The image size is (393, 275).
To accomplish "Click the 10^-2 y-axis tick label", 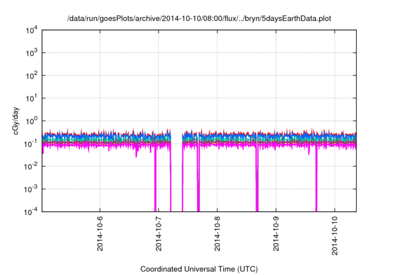I will (x=31, y=167).
